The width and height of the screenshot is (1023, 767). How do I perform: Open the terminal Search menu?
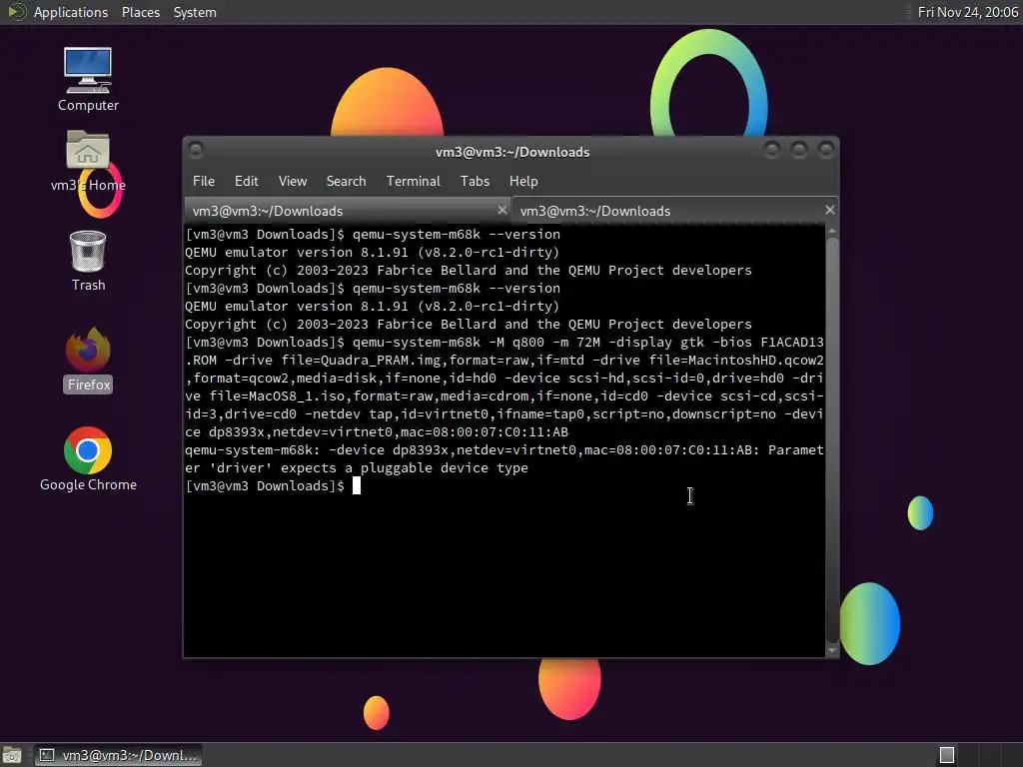[x=346, y=182]
